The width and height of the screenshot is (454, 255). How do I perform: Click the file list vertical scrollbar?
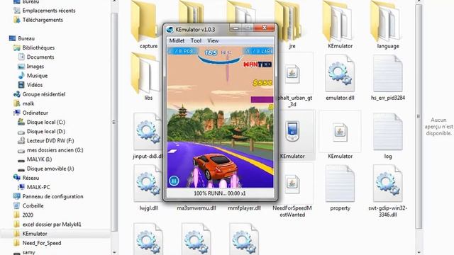pos(419,115)
